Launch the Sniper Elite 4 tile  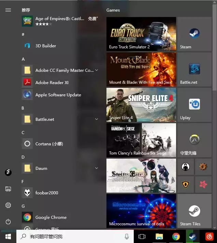point(141,105)
